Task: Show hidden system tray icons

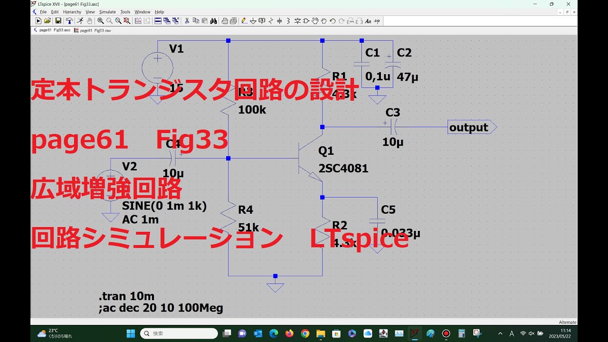Action: tap(500, 333)
